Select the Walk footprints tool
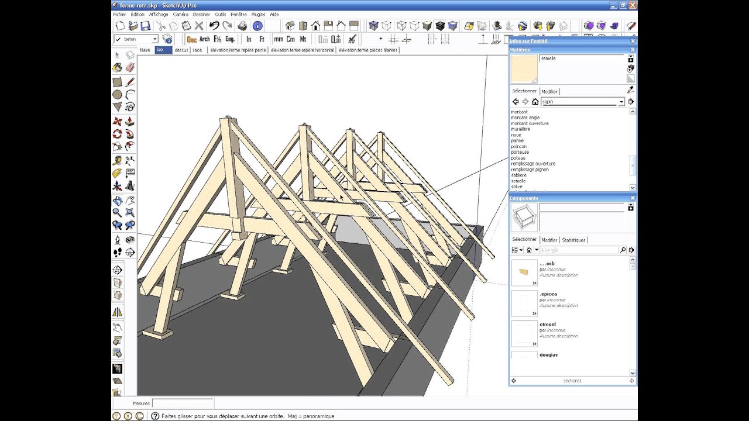The image size is (749, 421). (x=117, y=252)
